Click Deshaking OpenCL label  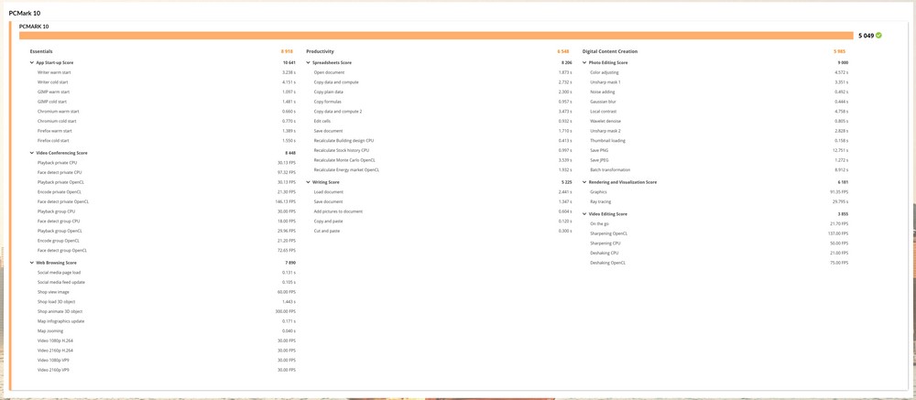pyautogui.click(x=607, y=263)
